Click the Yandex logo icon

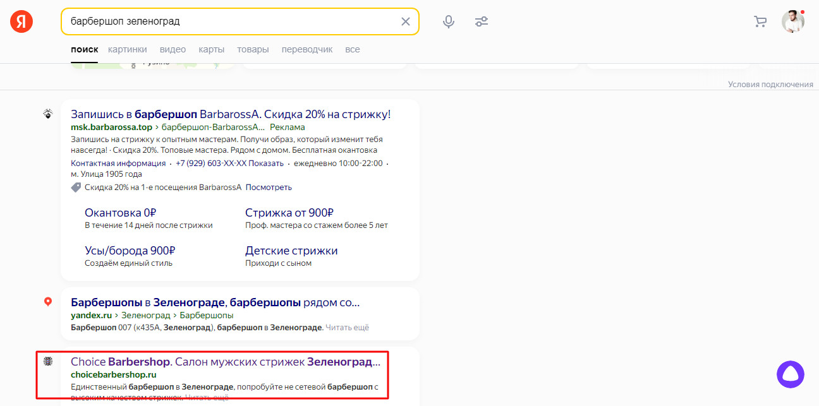click(x=21, y=21)
